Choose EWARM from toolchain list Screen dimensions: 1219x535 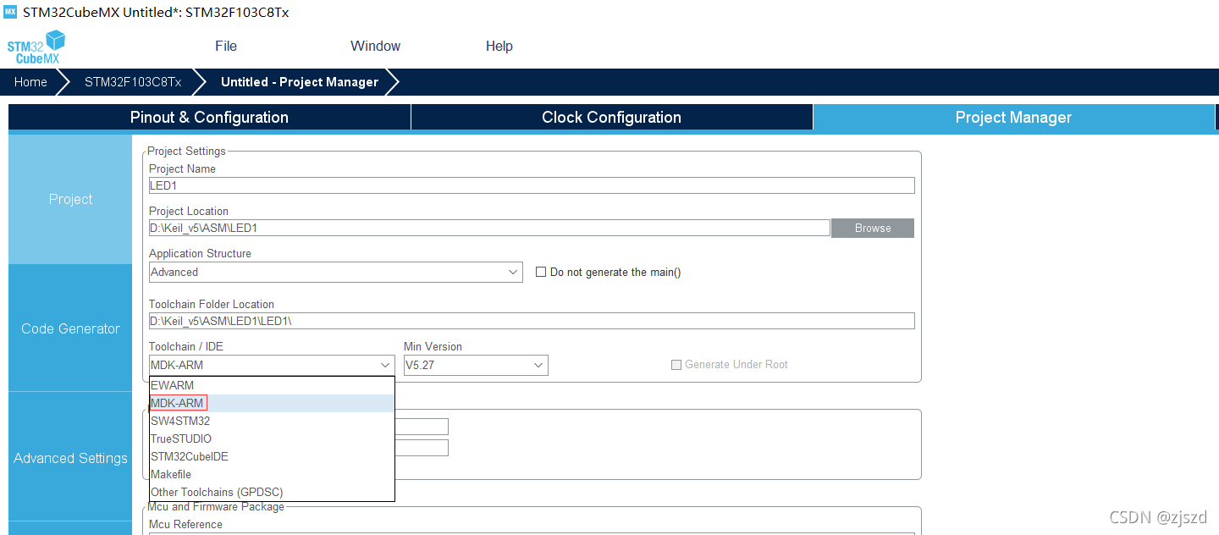pos(272,385)
